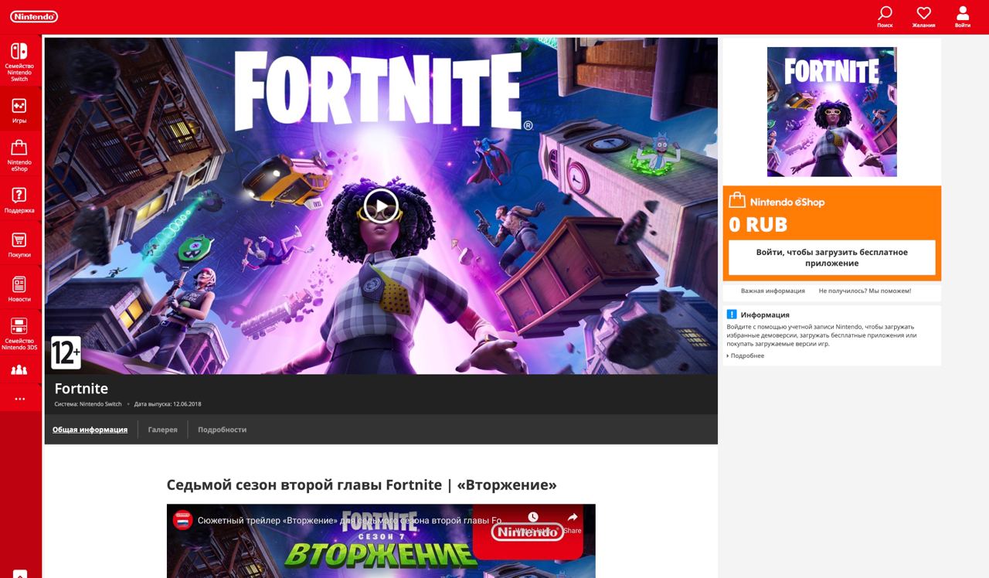Open Семейство Nintendo Switch sidebar item

[x=19, y=63]
